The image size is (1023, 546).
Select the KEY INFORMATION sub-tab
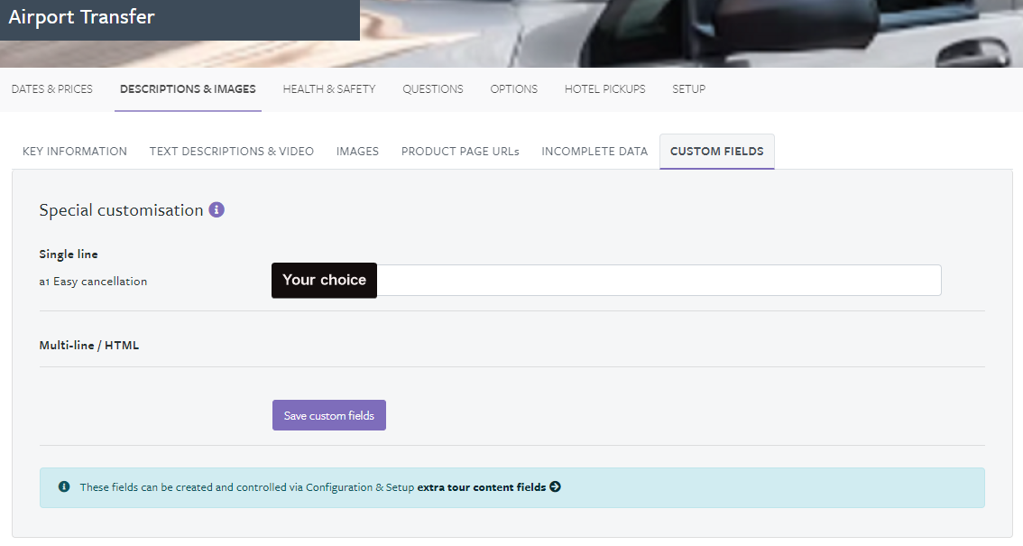(x=74, y=151)
